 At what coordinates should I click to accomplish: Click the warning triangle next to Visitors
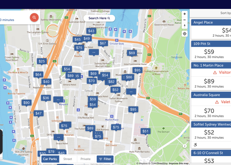(215, 73)
